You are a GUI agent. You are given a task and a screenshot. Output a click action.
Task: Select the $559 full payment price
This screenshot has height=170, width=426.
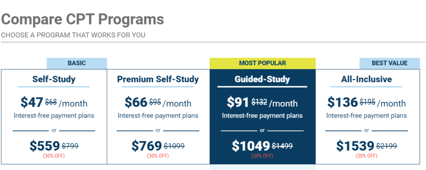tap(45, 146)
